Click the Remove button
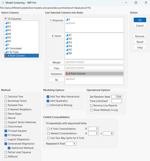This screenshot has height=161, width=150. pos(140,36)
